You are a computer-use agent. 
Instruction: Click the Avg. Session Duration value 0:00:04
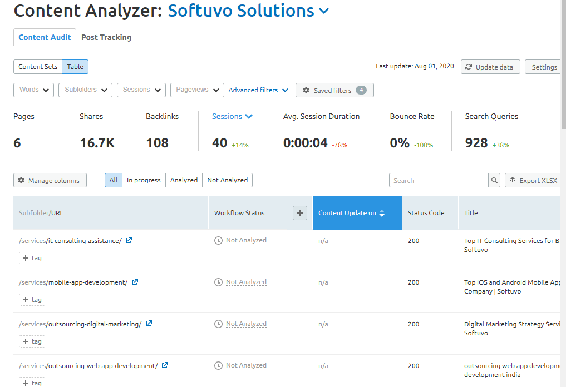(306, 143)
